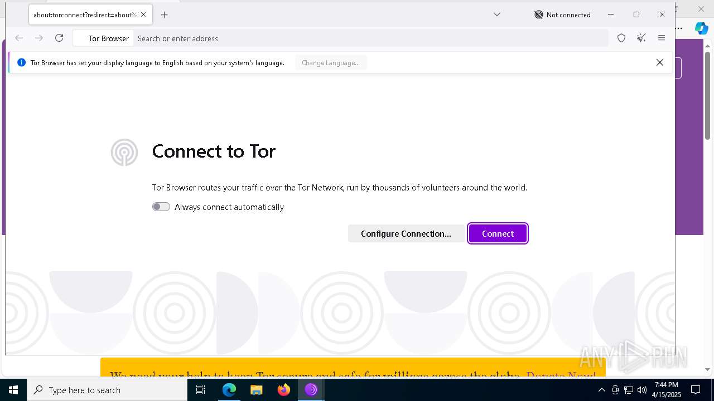Click the Connect to Tor heading
This screenshot has height=401, width=714.
click(214, 151)
